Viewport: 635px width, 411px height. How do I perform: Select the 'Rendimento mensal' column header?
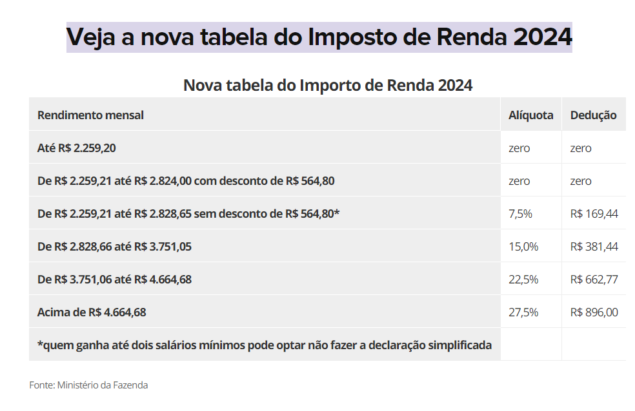(x=90, y=115)
